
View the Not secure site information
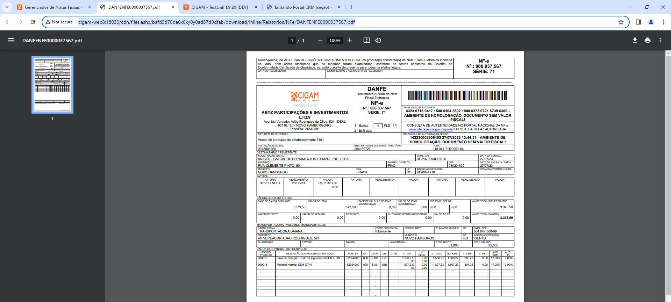pos(59,22)
